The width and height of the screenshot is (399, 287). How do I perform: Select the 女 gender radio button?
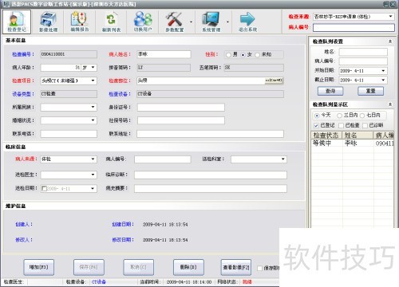[243, 54]
